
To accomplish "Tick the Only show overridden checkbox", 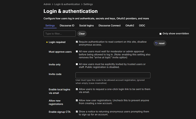I will tap(160, 34).
